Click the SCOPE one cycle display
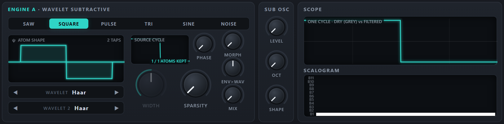The height and width of the screenshot is (124, 504). point(400,41)
